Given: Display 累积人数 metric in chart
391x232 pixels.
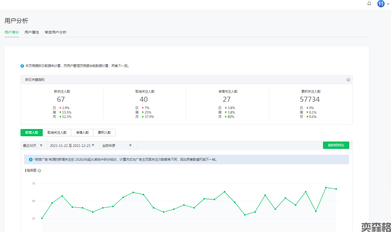Looking at the screenshot, I should (104, 132).
